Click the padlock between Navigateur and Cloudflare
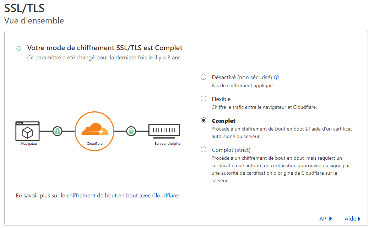 click(57, 131)
